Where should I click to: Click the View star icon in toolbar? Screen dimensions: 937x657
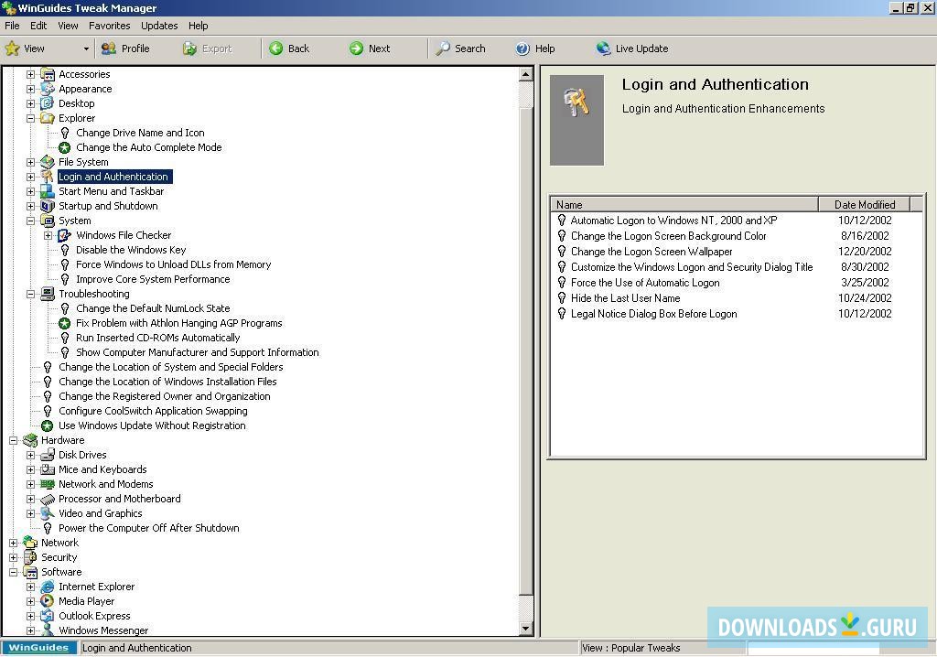click(12, 48)
